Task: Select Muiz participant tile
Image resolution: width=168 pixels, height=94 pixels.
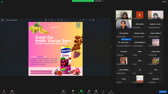Action: point(140,61)
